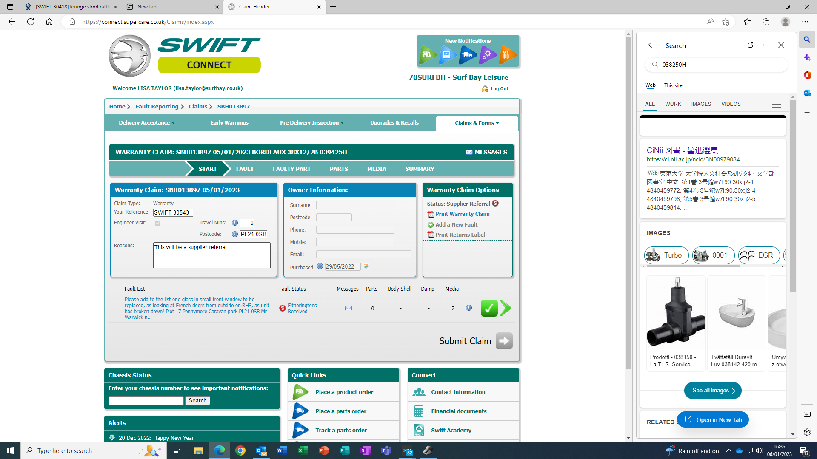Click the info icon beside Media count
This screenshot has height=459, width=817.
[x=469, y=308]
